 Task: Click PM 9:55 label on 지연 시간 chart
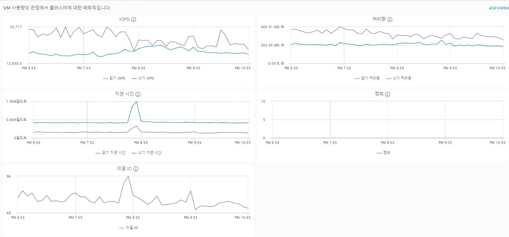195,142
